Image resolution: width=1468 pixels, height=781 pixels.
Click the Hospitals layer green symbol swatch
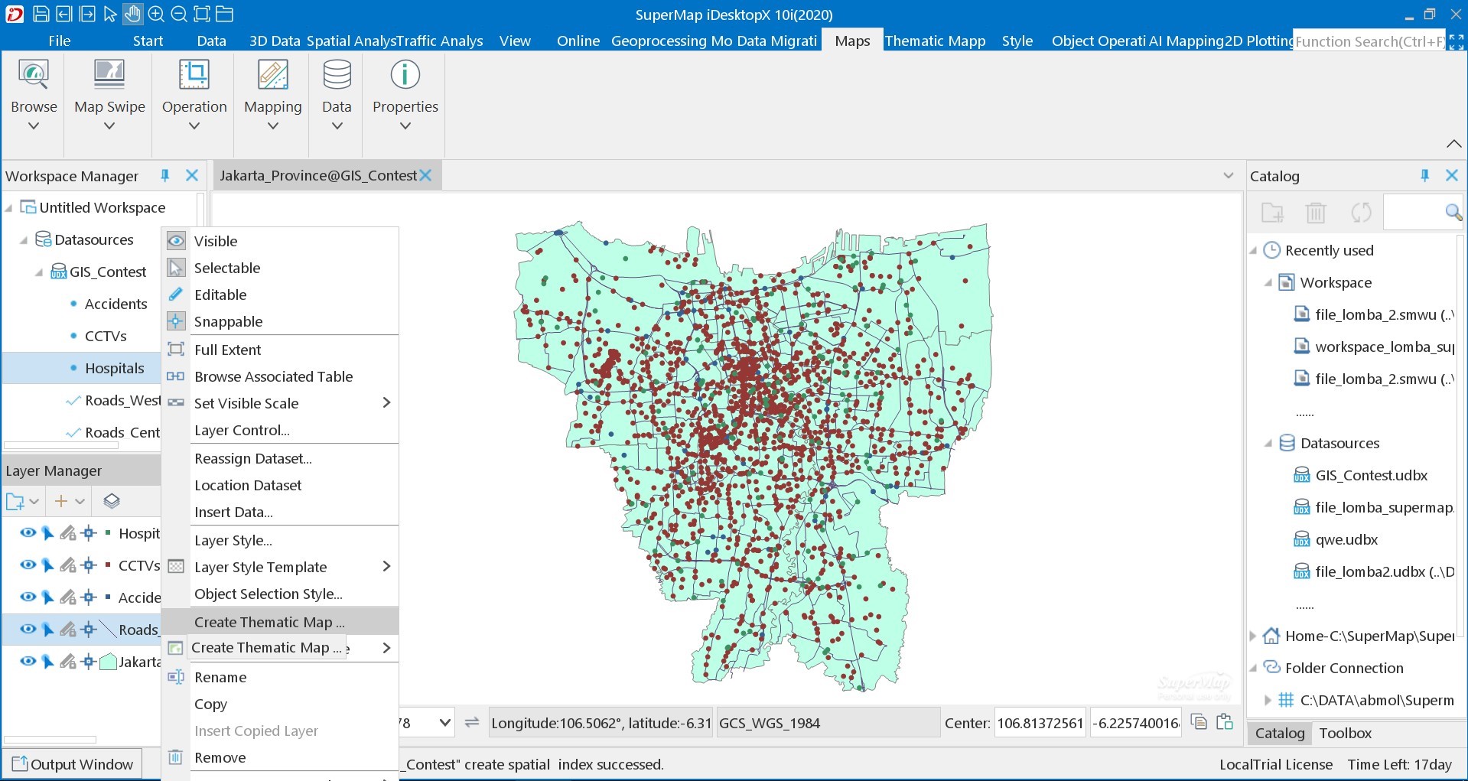point(108,532)
